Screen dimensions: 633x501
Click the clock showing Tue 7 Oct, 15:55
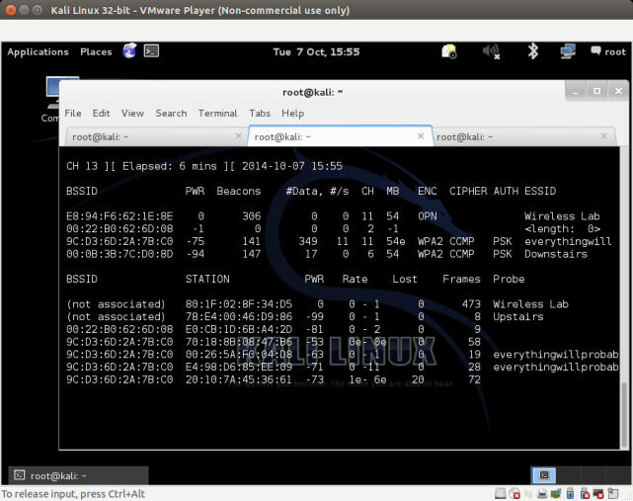point(316,51)
